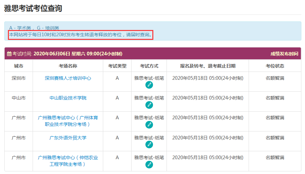Open the 仲恺农业工程学院主考场 link
This screenshot has height=174, width=305.
tap(68, 161)
